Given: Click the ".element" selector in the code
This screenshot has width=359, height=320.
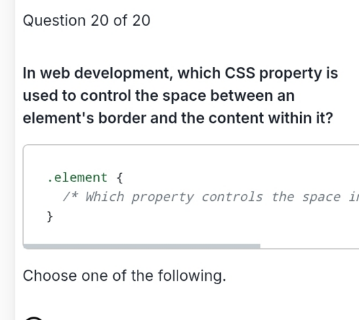Looking at the screenshot, I should coord(77,177).
